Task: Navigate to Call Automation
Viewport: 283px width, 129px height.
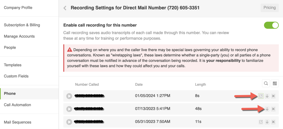Action: [17, 105]
